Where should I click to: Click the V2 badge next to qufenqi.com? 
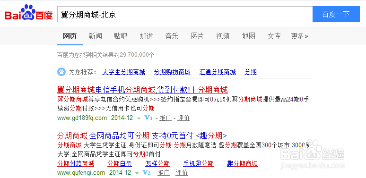147,173
